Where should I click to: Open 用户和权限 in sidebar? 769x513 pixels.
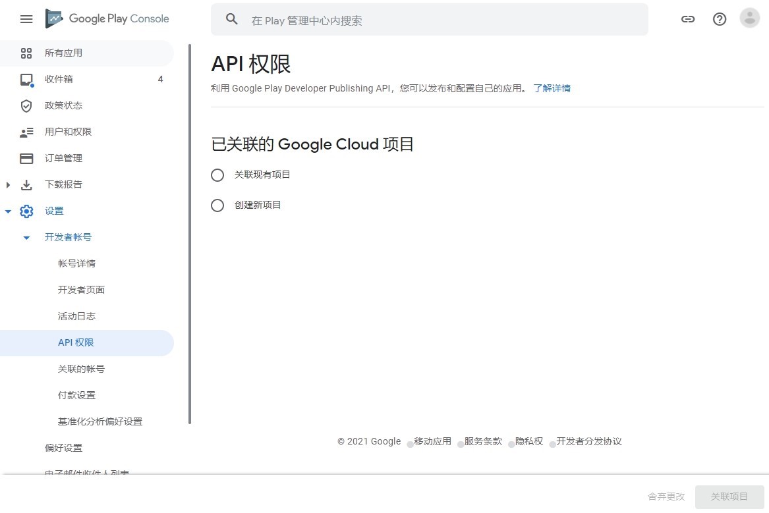pyautogui.click(x=87, y=132)
